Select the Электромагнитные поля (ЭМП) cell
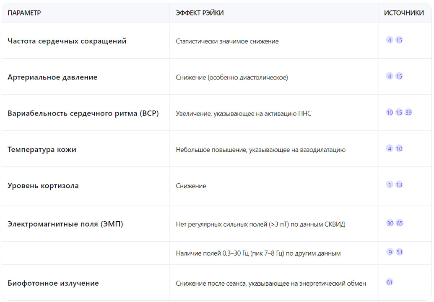This screenshot has width=434, height=302. 65,224
